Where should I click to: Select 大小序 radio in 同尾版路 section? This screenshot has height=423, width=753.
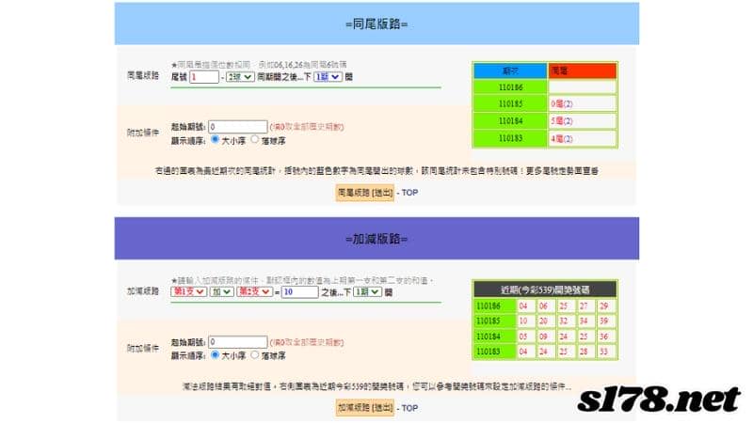coord(216,139)
